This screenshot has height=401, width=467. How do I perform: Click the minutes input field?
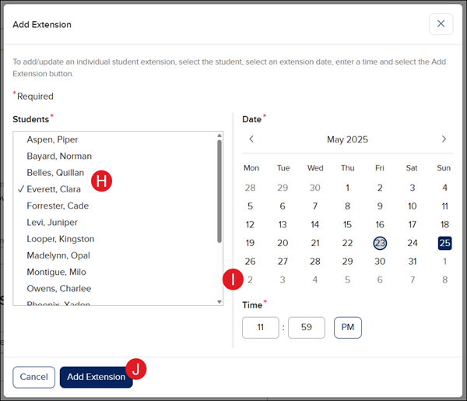306,328
